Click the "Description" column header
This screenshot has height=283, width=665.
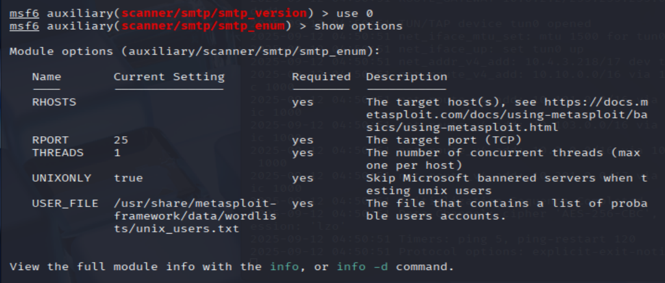pos(406,77)
